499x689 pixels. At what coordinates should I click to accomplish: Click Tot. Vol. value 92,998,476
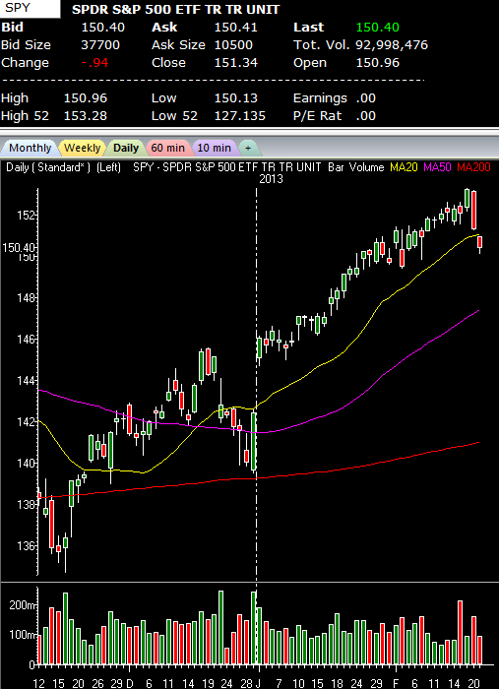click(x=392, y=45)
